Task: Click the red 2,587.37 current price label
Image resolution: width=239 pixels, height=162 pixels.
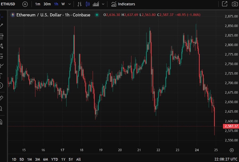Action: coord(231,126)
